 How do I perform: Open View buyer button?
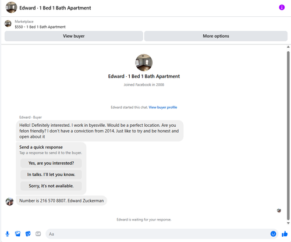(74, 36)
